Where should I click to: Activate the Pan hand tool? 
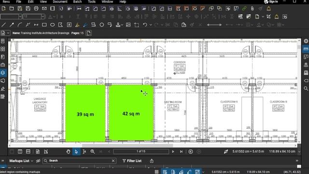tap(69, 151)
